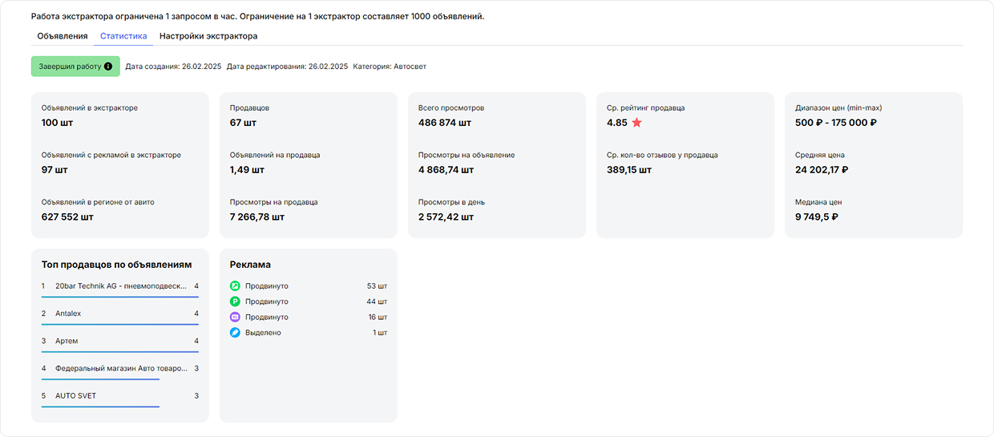Click the red star rating icon

tap(636, 123)
